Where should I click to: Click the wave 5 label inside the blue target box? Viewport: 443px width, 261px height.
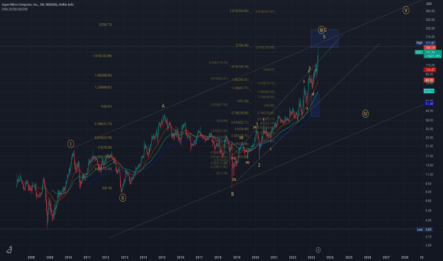point(324,37)
